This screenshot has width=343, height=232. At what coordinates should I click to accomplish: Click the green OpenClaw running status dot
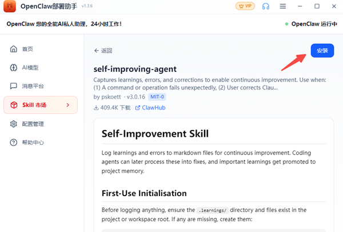pos(286,24)
